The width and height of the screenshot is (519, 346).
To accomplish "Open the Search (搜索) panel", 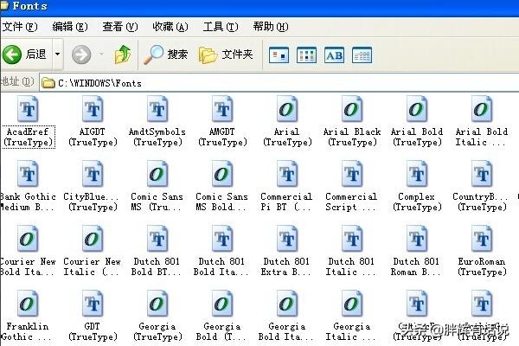I will [x=165, y=54].
